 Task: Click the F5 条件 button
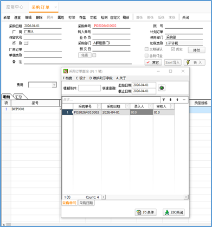coord(146,212)
